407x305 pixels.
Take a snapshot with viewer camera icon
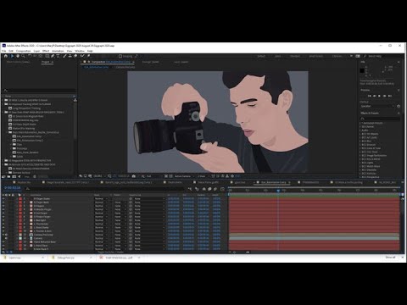pyautogui.click(x=134, y=176)
